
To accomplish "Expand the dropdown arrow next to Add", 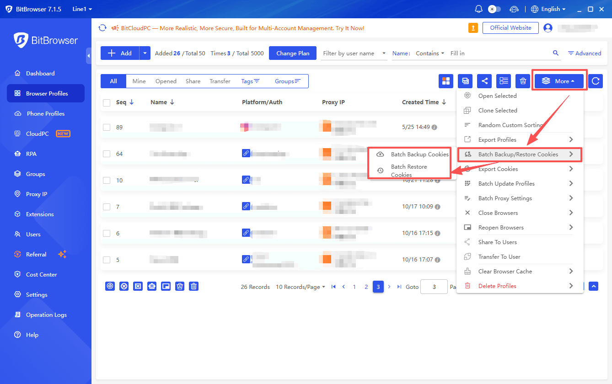I will (145, 53).
